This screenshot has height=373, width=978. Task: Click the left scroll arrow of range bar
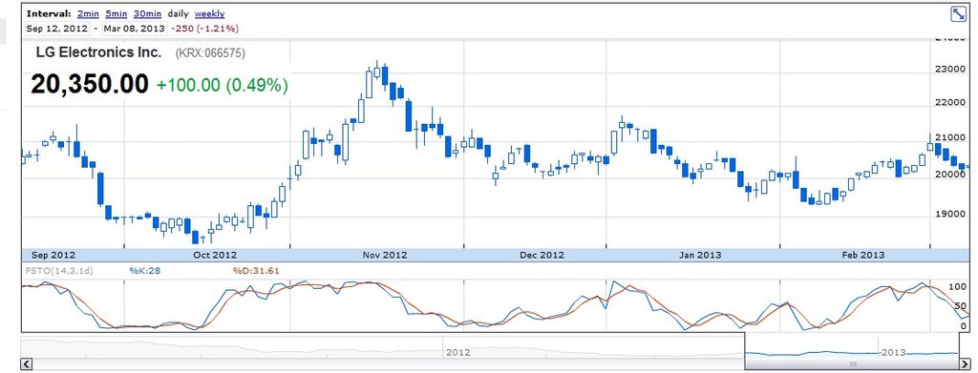[x=27, y=364]
